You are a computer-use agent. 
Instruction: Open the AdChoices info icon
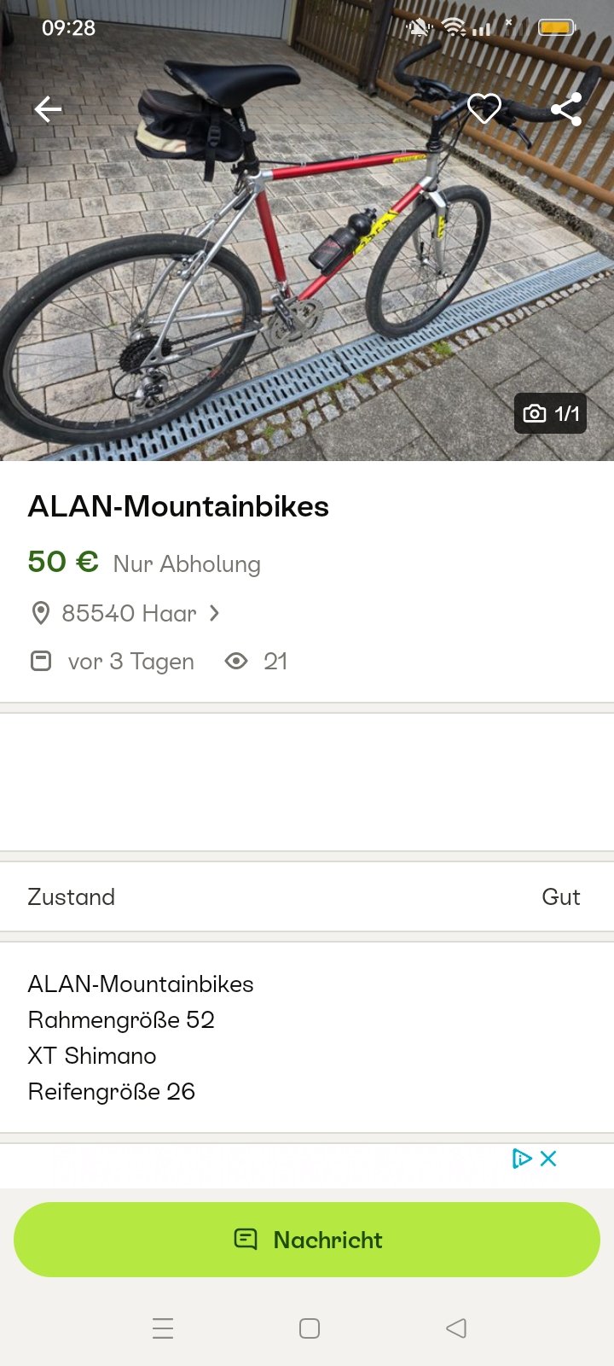coord(521,1159)
